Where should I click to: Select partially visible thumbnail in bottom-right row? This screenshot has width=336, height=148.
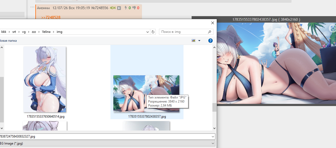click(x=146, y=126)
